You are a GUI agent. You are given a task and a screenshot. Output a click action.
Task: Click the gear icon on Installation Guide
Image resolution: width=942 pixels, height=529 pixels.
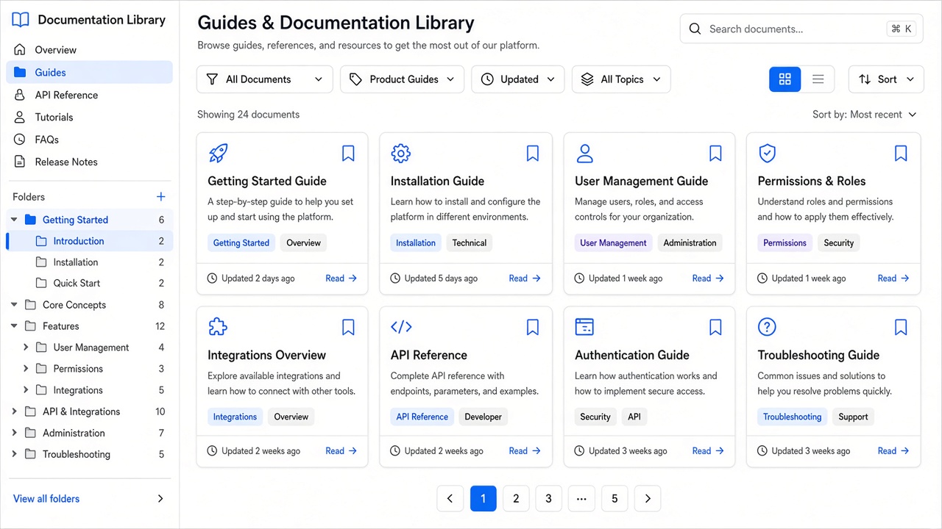(x=401, y=153)
